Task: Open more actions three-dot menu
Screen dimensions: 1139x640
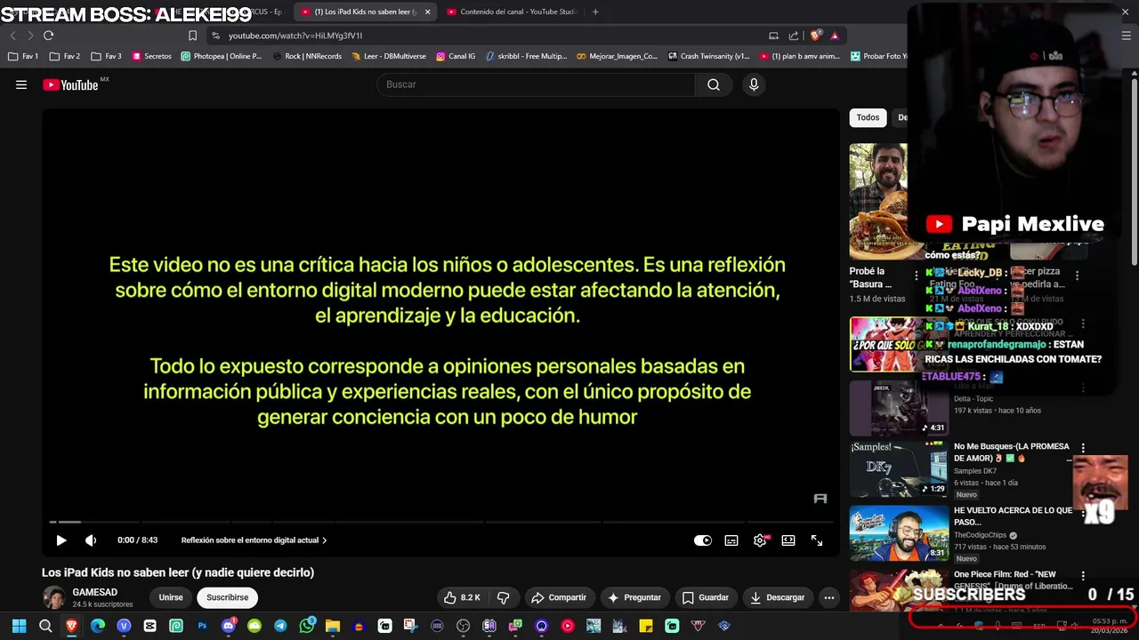Action: coord(829,597)
